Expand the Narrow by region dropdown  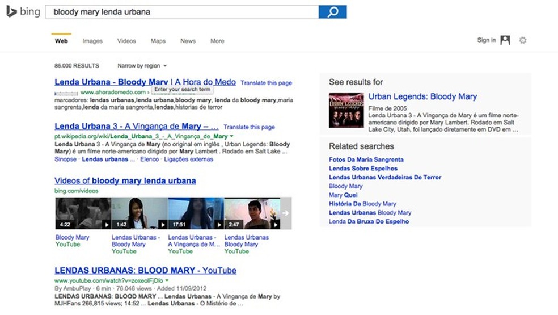click(142, 66)
